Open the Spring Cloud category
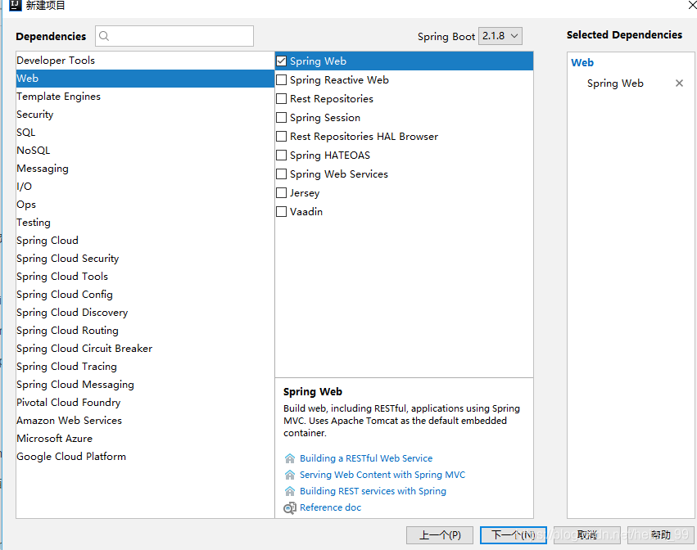The height and width of the screenshot is (550, 697). point(145,241)
